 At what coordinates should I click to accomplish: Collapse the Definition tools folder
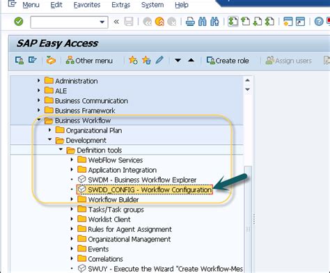(61, 150)
